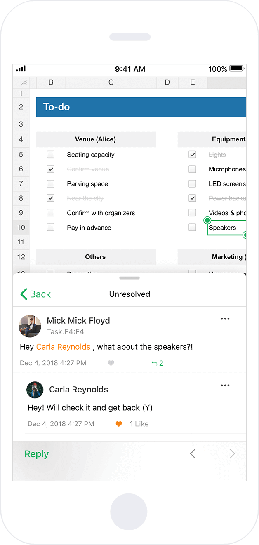This screenshot has width=259, height=545.
Task: Check the Seating capacity checkbox
Action: [x=51, y=155]
